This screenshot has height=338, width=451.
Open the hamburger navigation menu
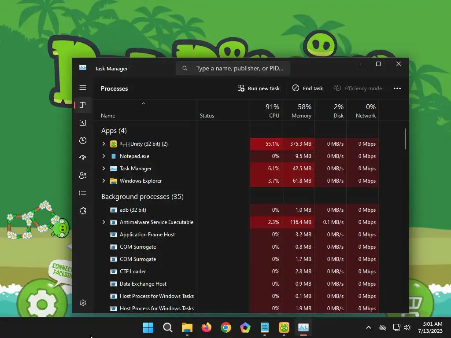pos(83,88)
